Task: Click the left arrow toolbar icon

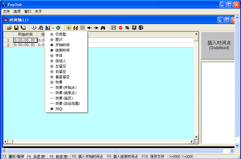Action: (x=89, y=28)
